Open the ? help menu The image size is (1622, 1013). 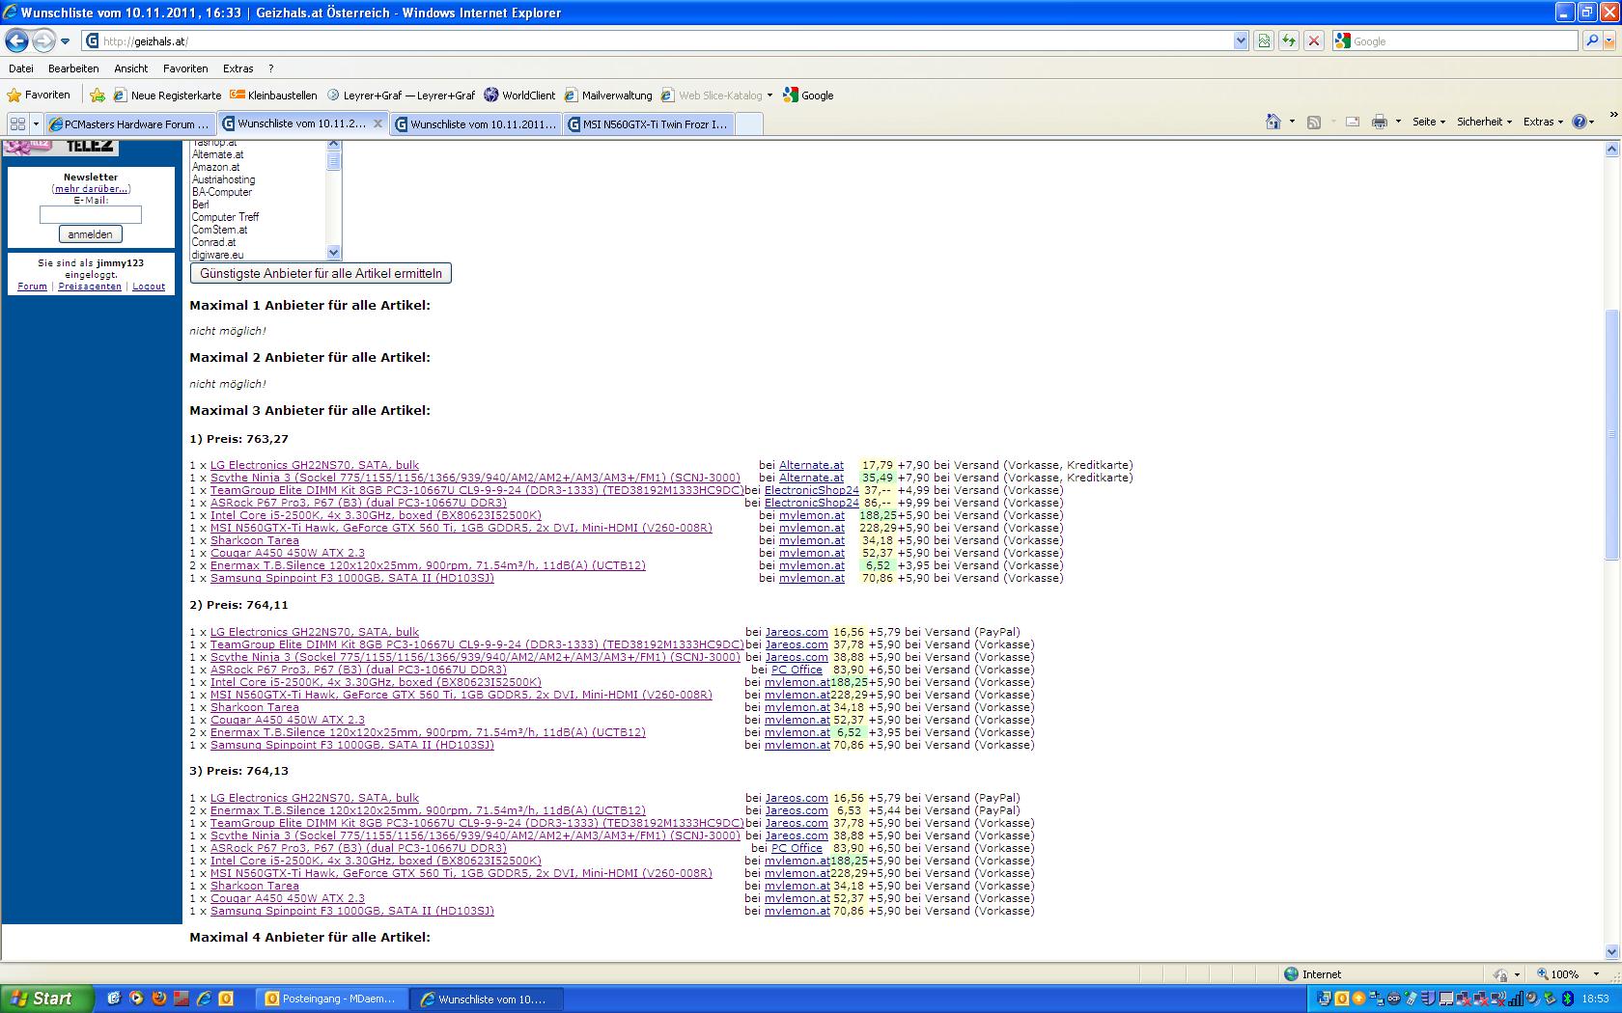271,68
